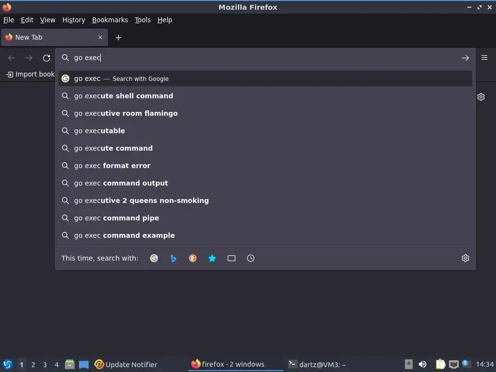496x372 pixels.
Task: Click the clipboard tray icon
Action: click(x=440, y=364)
